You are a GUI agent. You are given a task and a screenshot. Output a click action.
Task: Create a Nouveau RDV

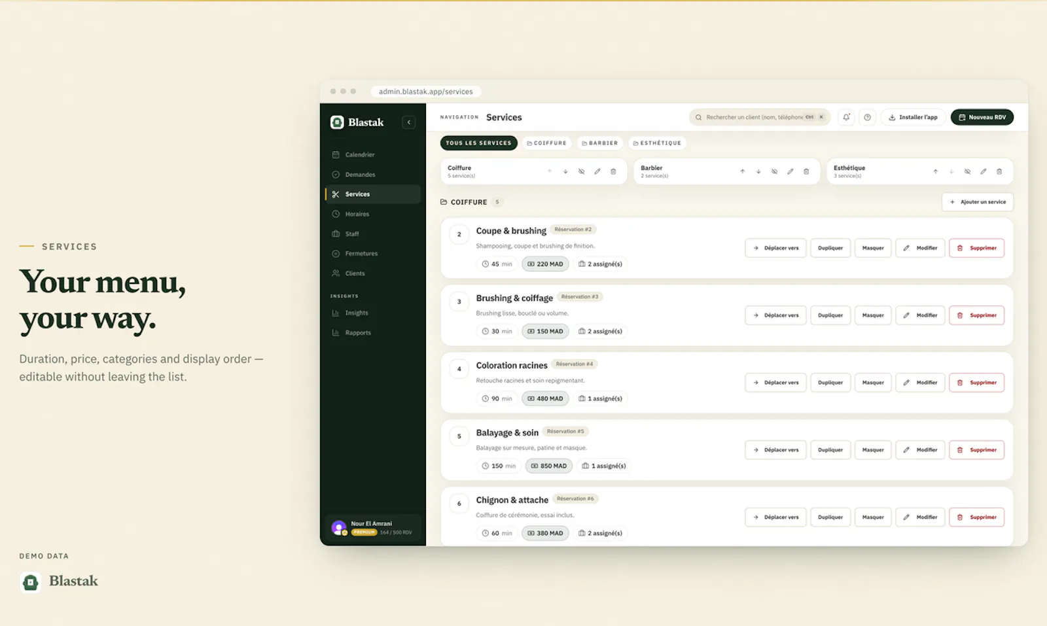[982, 117]
